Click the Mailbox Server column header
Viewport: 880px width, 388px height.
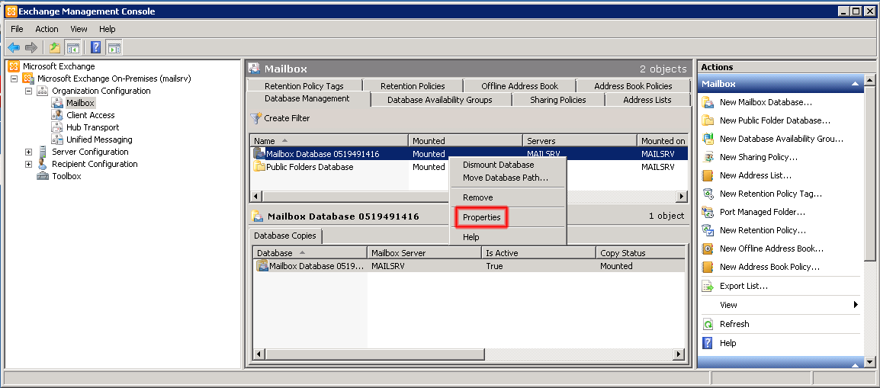click(424, 253)
